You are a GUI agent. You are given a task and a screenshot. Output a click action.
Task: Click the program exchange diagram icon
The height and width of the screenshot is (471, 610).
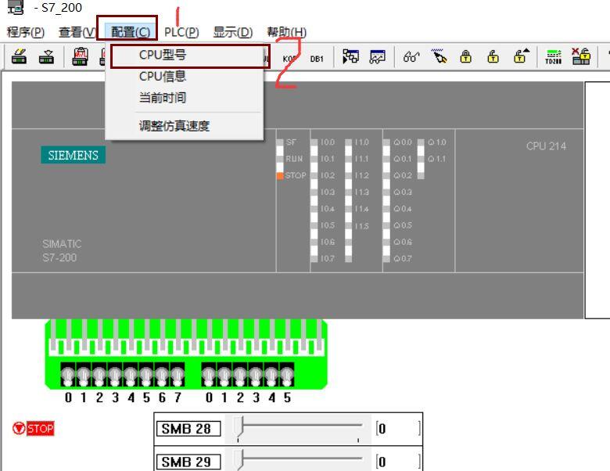click(350, 57)
